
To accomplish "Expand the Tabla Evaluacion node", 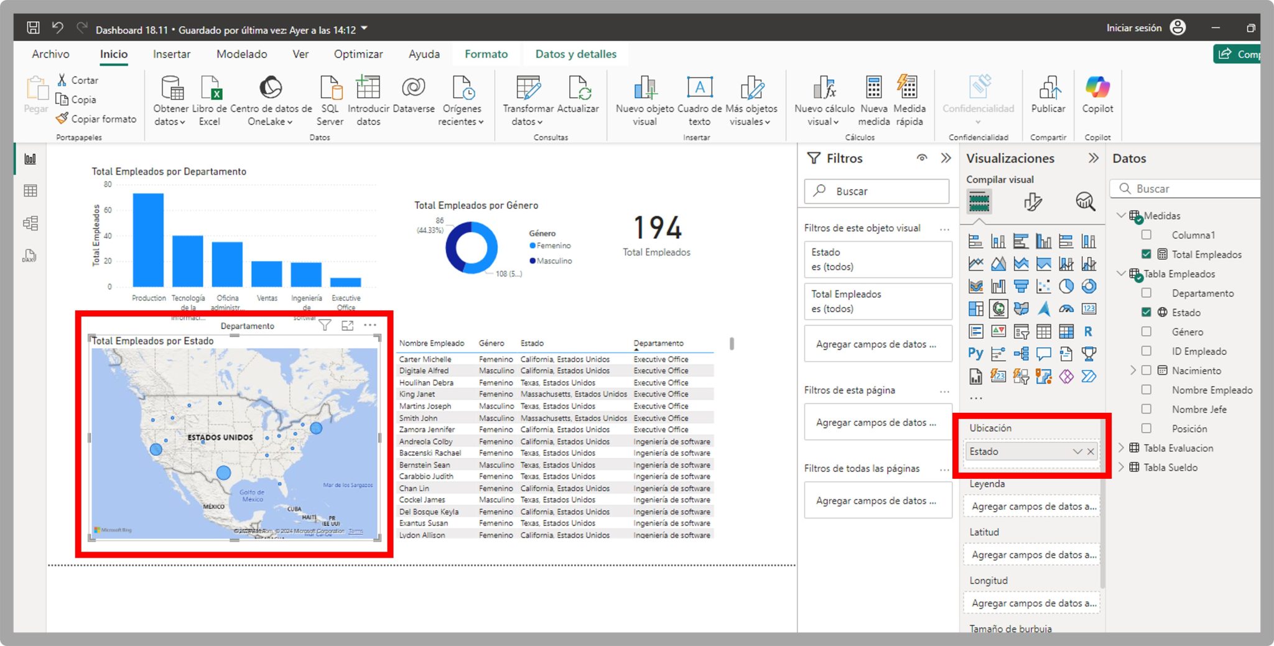I will coord(1121,448).
